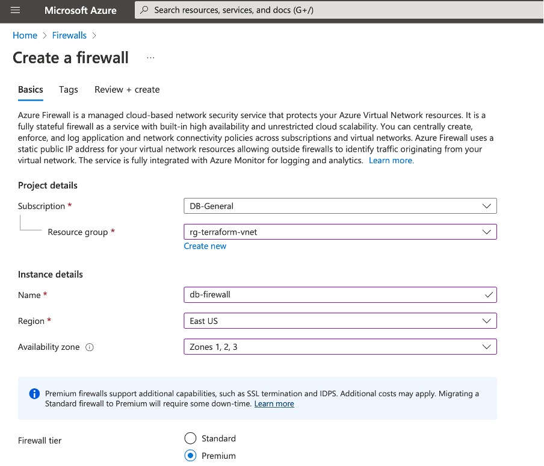Image resolution: width=544 pixels, height=466 pixels.
Task: Open the Resource group dropdown
Action: point(340,232)
